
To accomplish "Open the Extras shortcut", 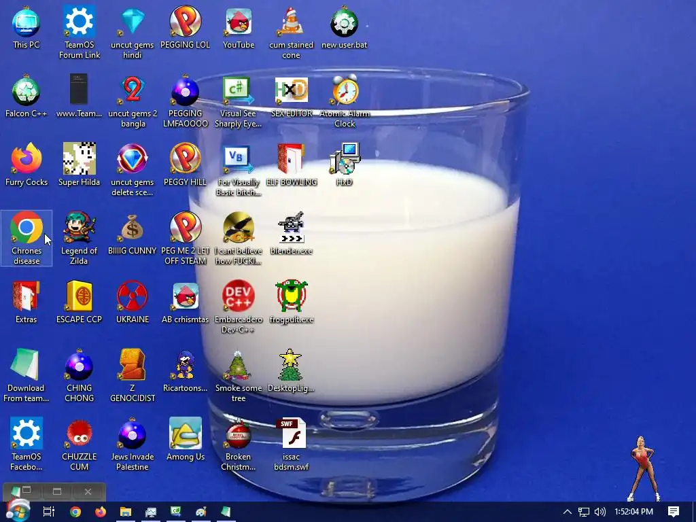I will coord(27,302).
